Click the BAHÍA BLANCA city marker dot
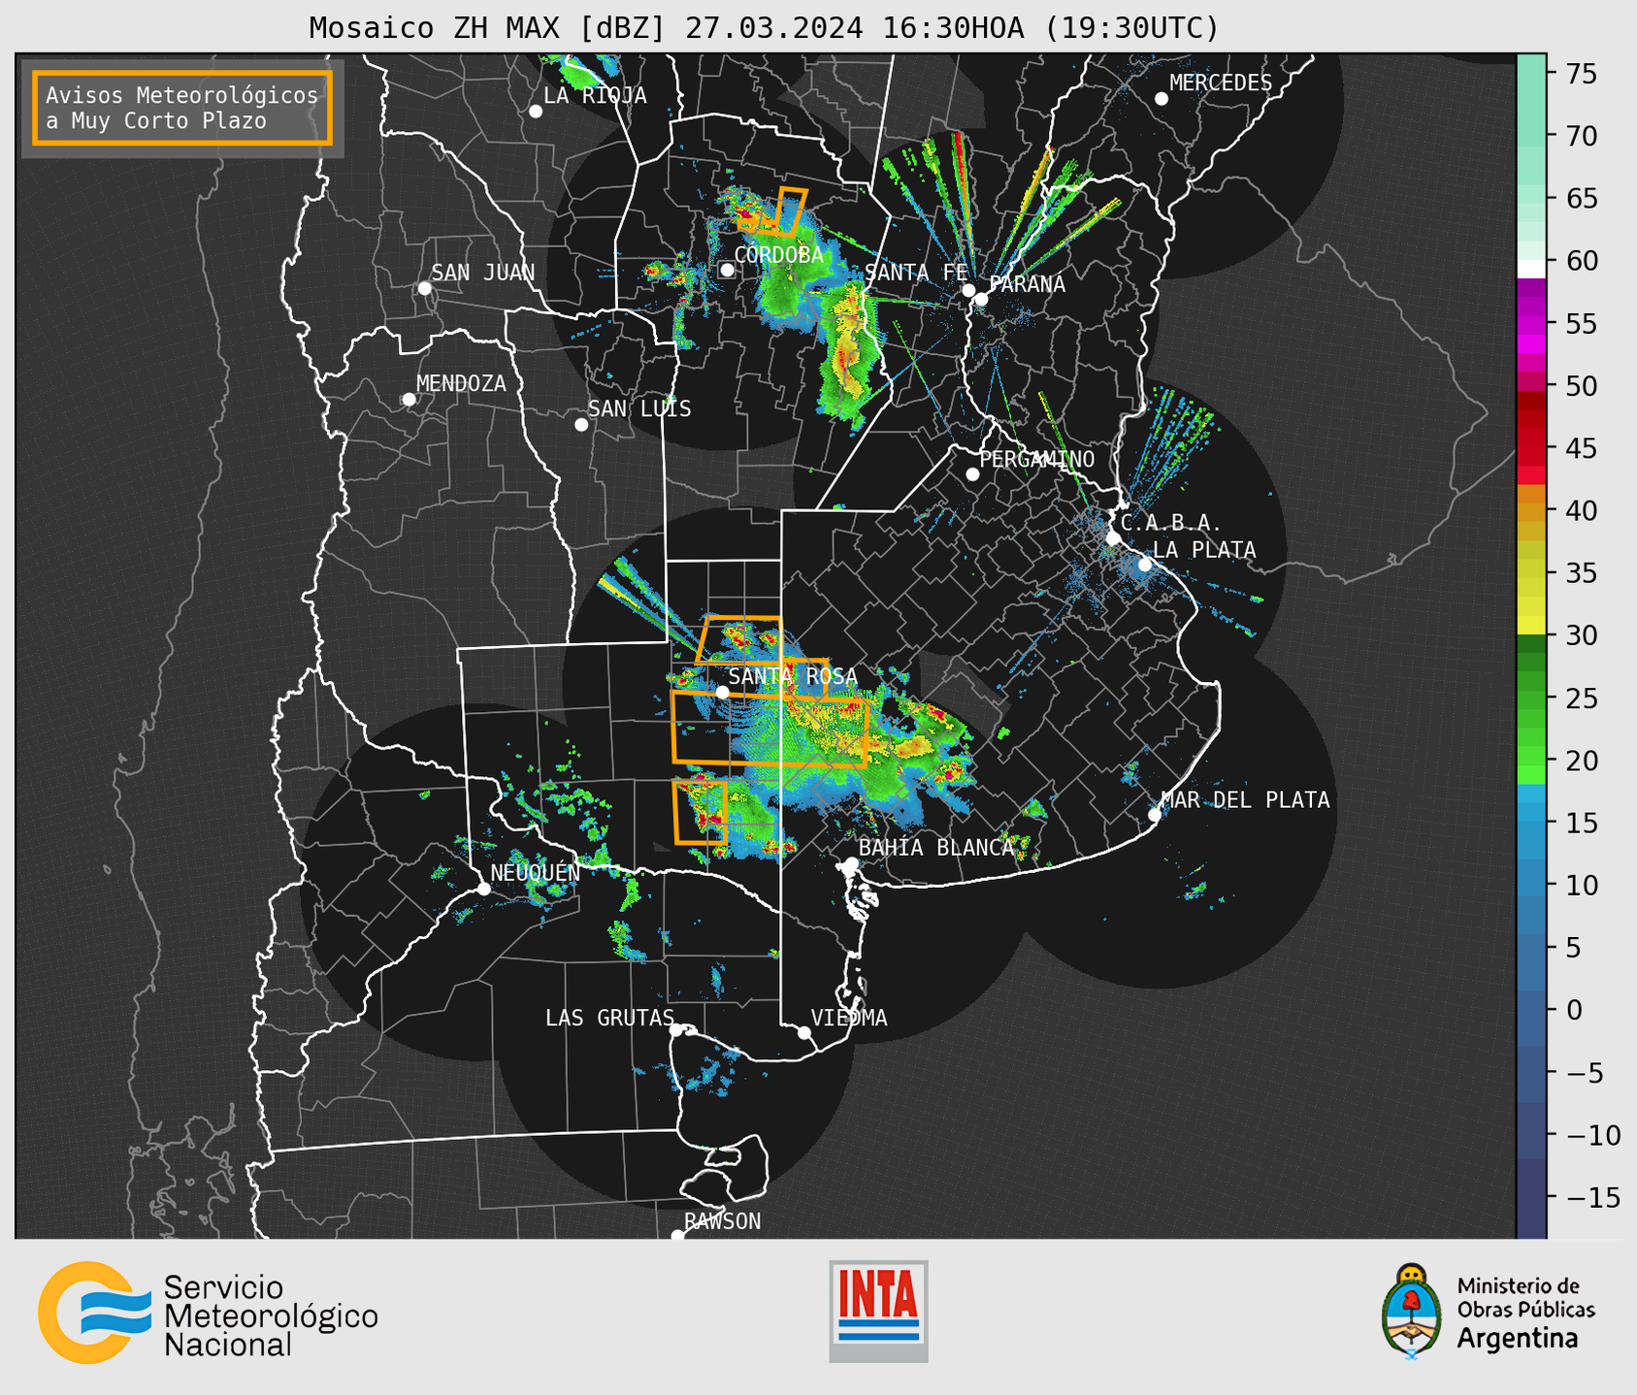Viewport: 1637px width, 1395px height. point(851,863)
